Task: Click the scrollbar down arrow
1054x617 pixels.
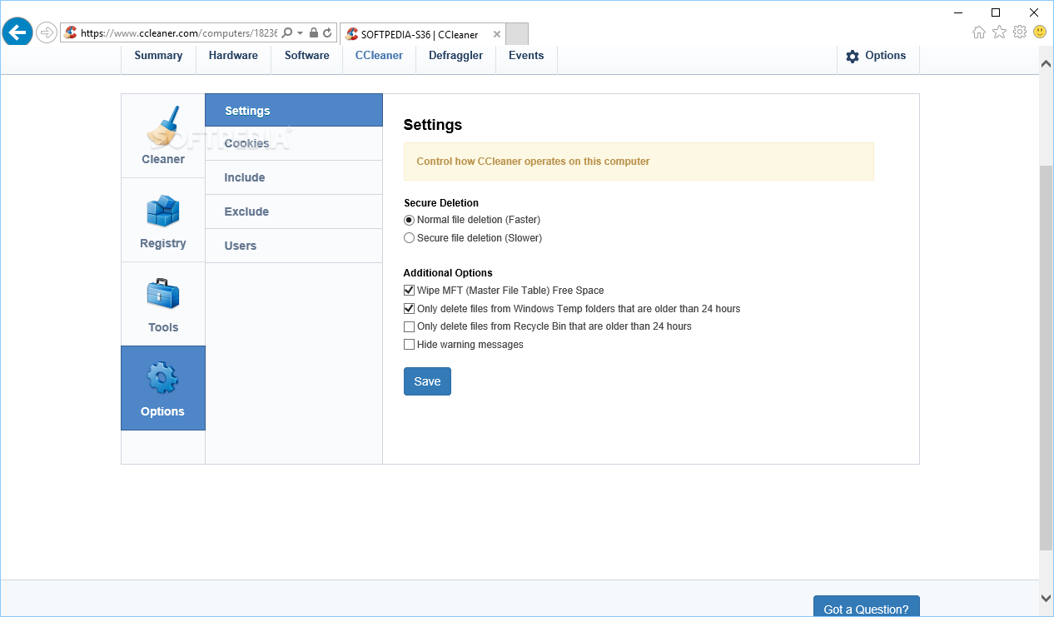Action: pos(1047,597)
